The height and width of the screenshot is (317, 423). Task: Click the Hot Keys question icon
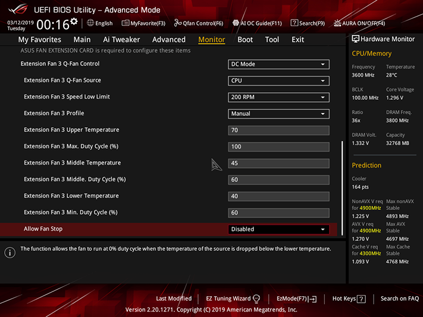(x=361, y=299)
